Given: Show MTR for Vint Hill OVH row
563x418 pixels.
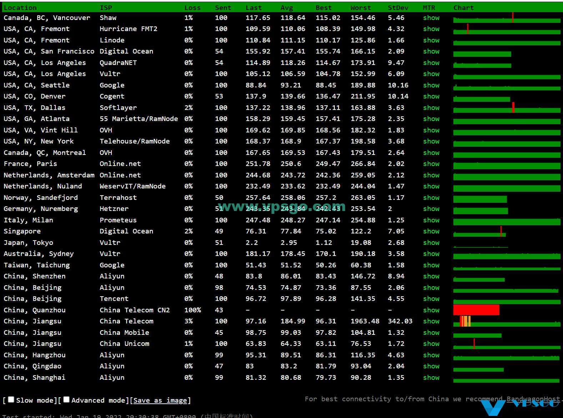Looking at the screenshot, I should pyautogui.click(x=431, y=130).
